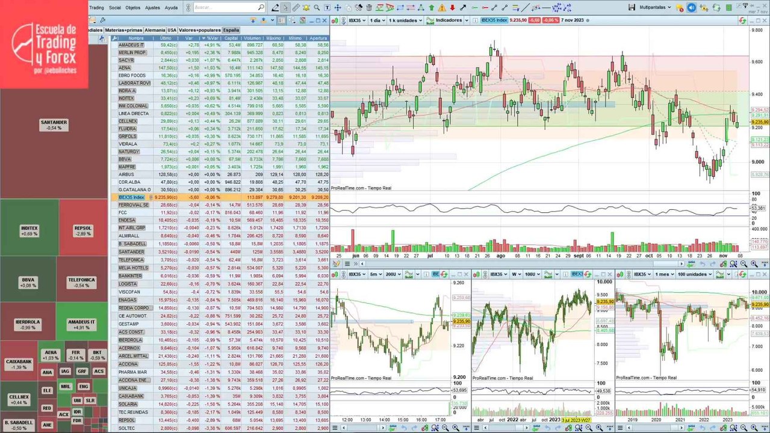Select the TELEFONICA row in the list

click(x=220, y=260)
